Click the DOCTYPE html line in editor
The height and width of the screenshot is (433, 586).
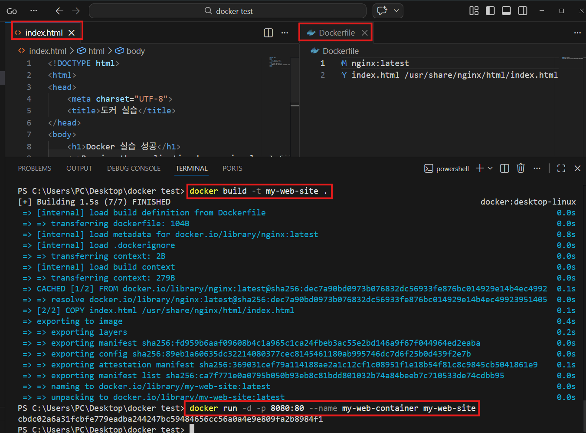84,63
